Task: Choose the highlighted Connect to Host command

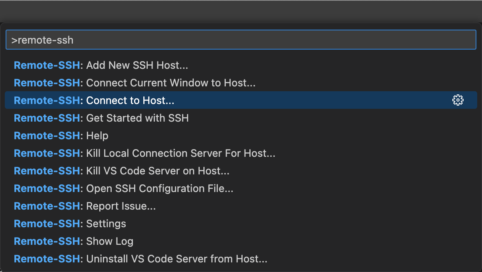Action: click(x=130, y=100)
